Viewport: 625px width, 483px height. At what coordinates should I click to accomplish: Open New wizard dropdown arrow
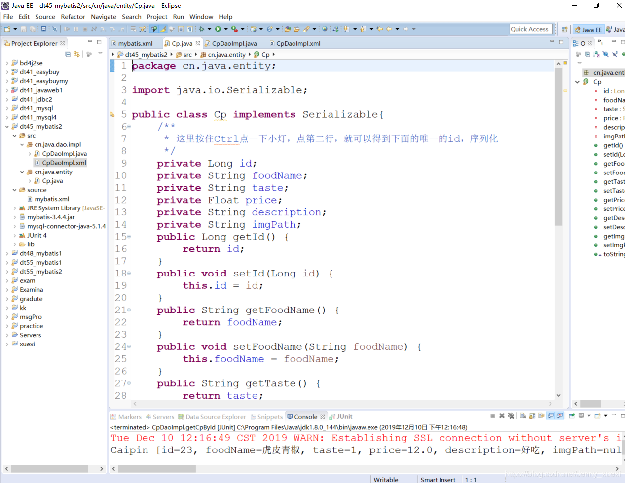pyautogui.click(x=15, y=29)
